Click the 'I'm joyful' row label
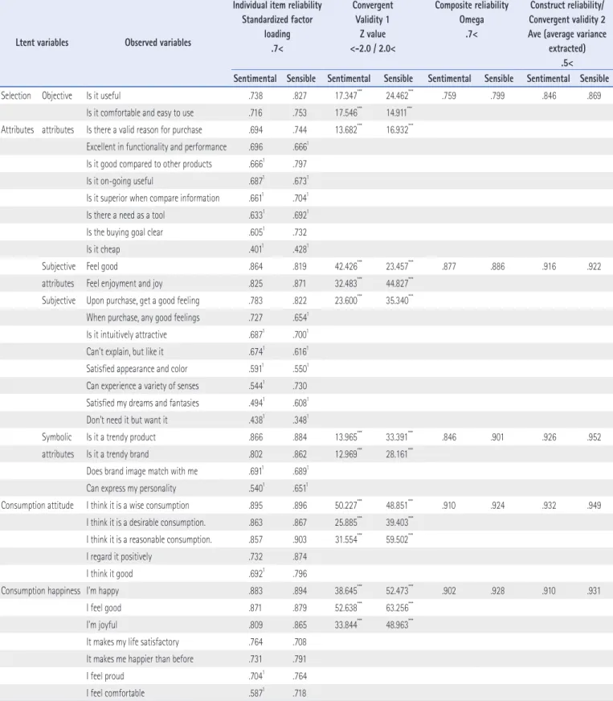The height and width of the screenshot is (701, 613). [101, 625]
